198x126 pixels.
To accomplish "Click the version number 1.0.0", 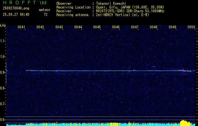I will point(43,3).
